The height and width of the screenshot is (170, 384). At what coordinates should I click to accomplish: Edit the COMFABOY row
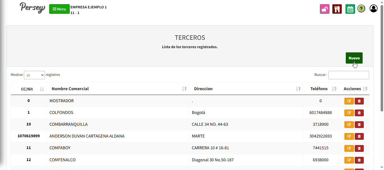[349, 148]
